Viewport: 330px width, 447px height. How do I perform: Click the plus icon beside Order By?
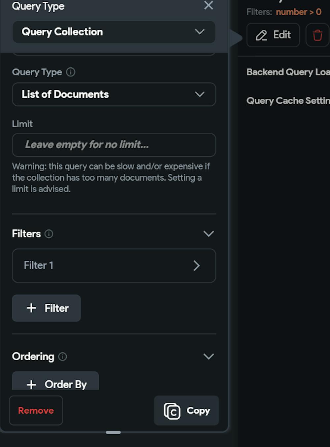pyautogui.click(x=31, y=385)
